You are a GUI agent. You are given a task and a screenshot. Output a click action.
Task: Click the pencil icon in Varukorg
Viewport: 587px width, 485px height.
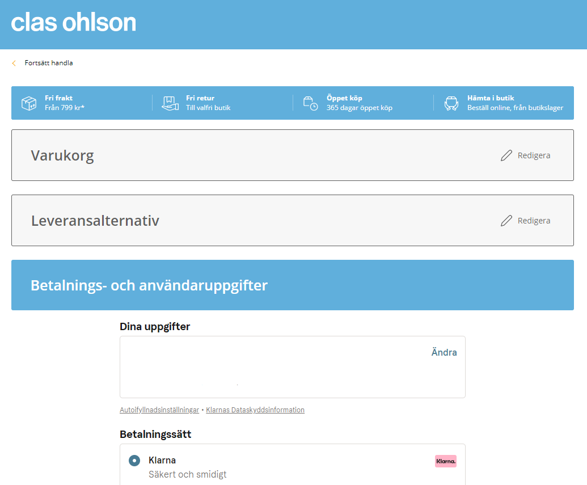[506, 155]
